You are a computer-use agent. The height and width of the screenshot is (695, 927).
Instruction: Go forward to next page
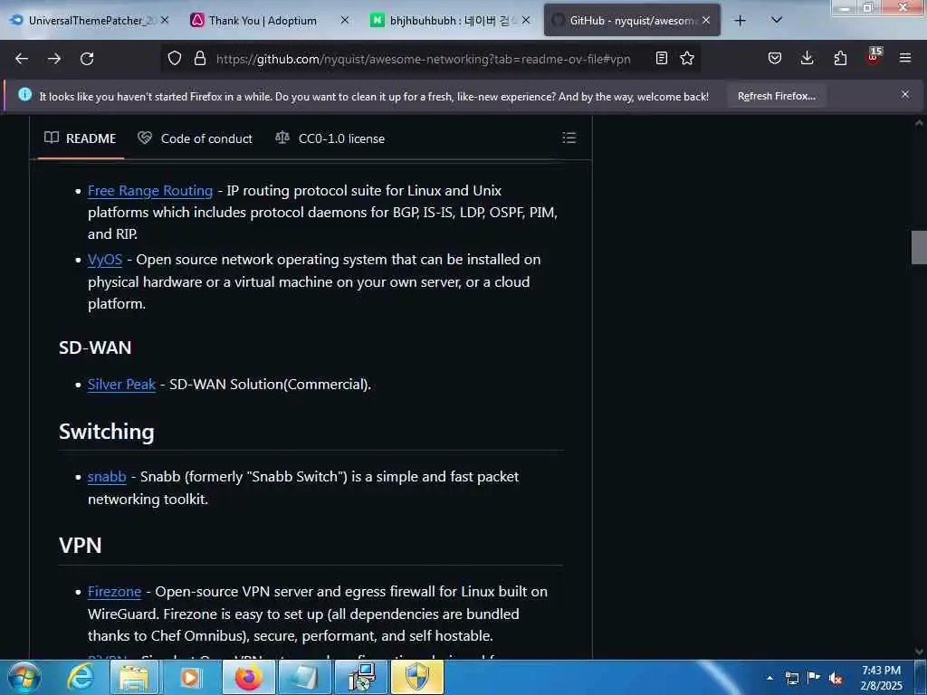pos(54,59)
